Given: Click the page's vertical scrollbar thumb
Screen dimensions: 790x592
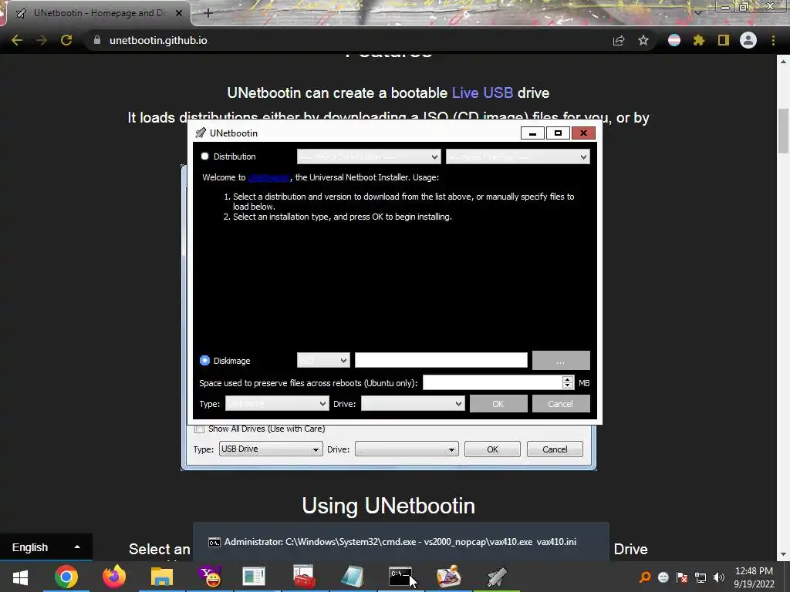Looking at the screenshot, I should coord(783,131).
